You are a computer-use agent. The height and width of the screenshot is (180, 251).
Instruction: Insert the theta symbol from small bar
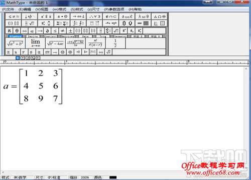tap(17, 30)
